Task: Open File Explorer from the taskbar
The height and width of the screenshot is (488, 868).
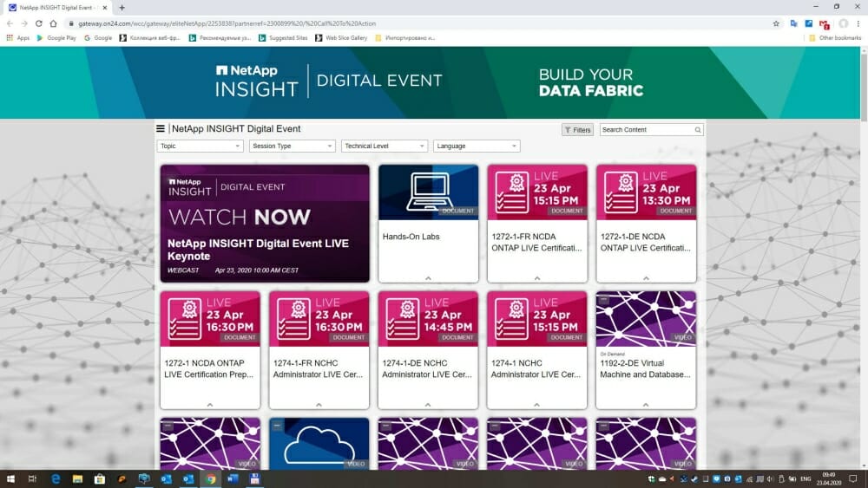Action: (77, 478)
